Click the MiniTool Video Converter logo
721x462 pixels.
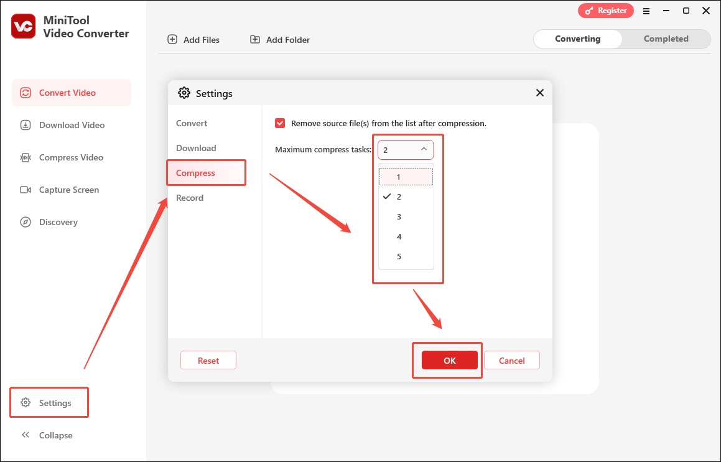click(x=24, y=26)
